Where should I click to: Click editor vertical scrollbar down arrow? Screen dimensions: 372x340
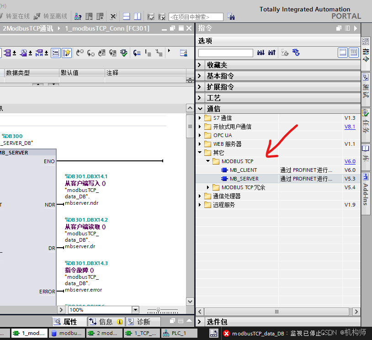tap(190, 301)
